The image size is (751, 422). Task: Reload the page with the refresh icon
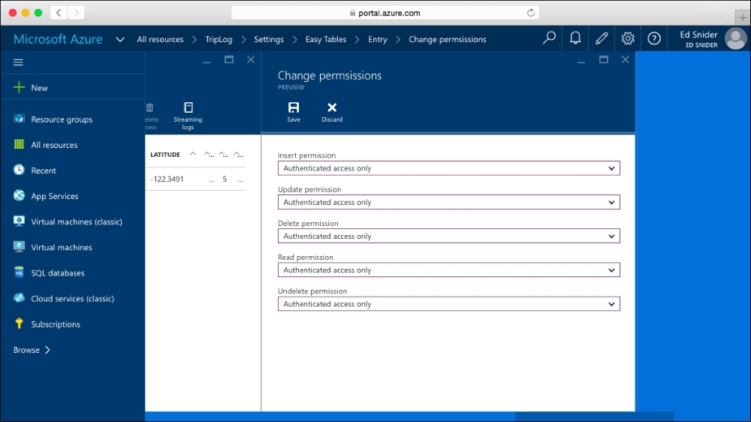tap(531, 13)
